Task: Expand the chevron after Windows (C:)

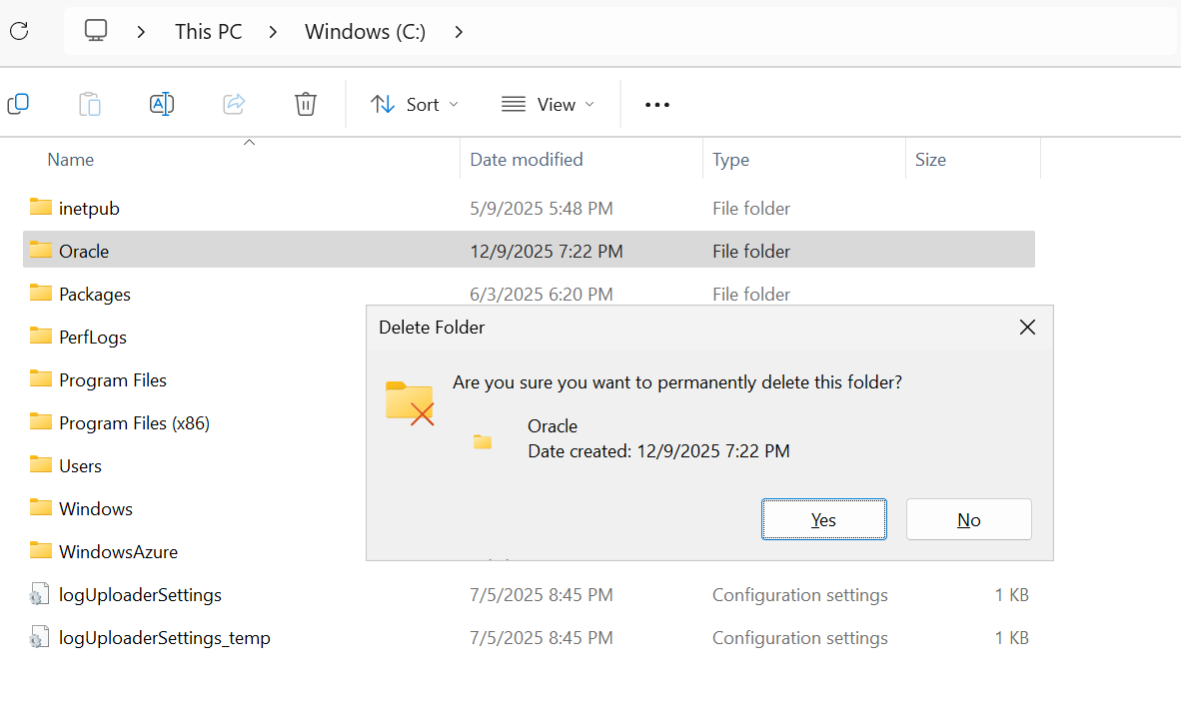Action: pos(459,32)
